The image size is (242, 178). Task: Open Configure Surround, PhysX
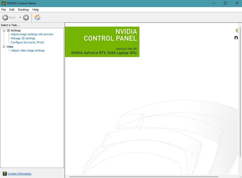[x=27, y=42]
